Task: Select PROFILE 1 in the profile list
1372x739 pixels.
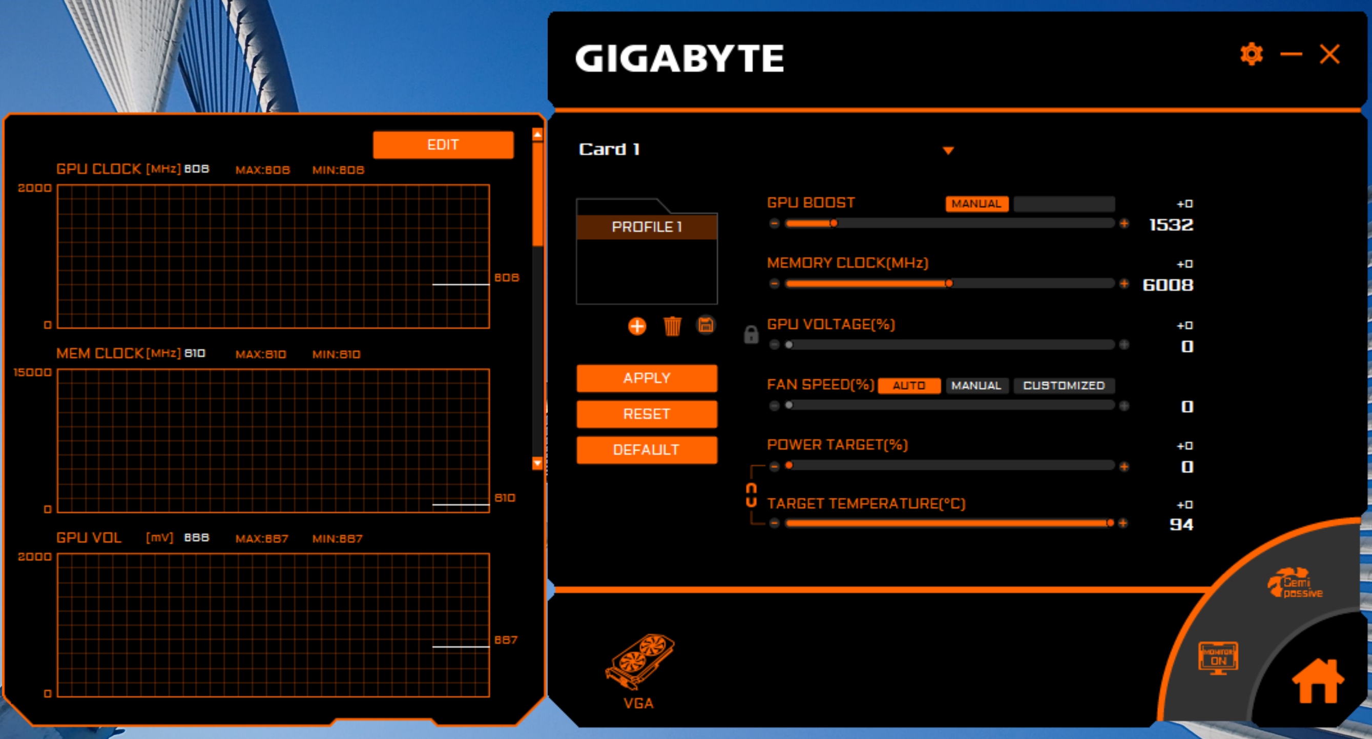Action: tap(647, 227)
